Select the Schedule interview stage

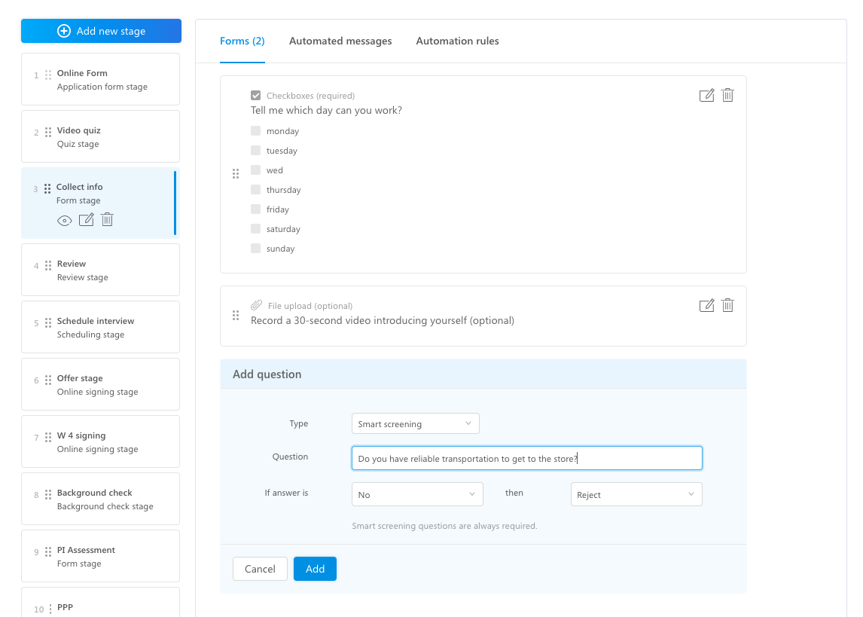click(x=101, y=327)
